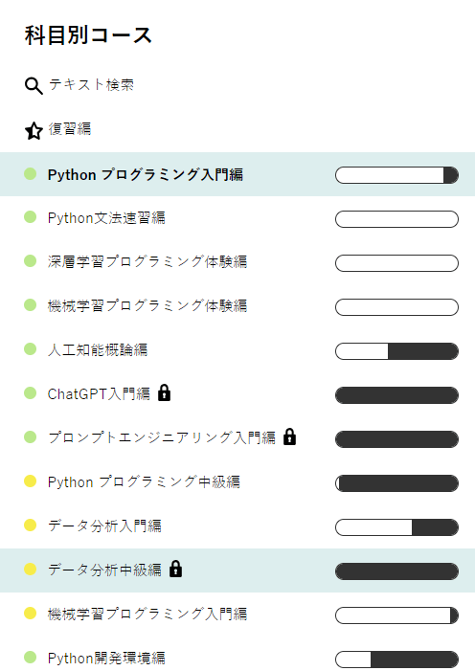Click yellow dot beside Python プログラミング中級編

(x=30, y=481)
